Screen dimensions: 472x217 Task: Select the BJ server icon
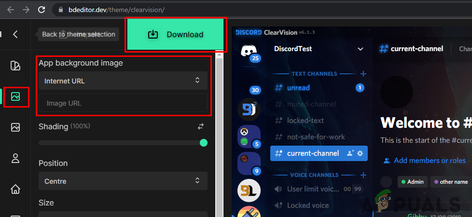(249, 109)
